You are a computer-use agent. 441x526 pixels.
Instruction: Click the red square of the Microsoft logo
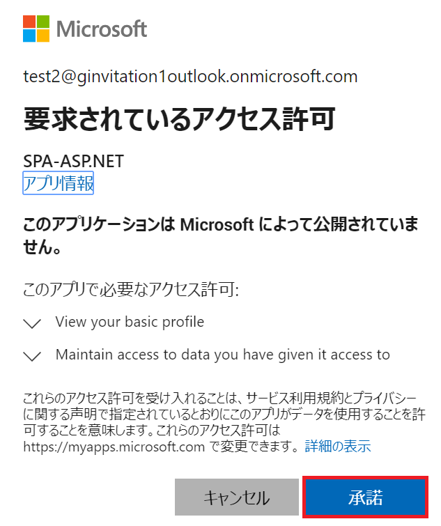point(29,21)
